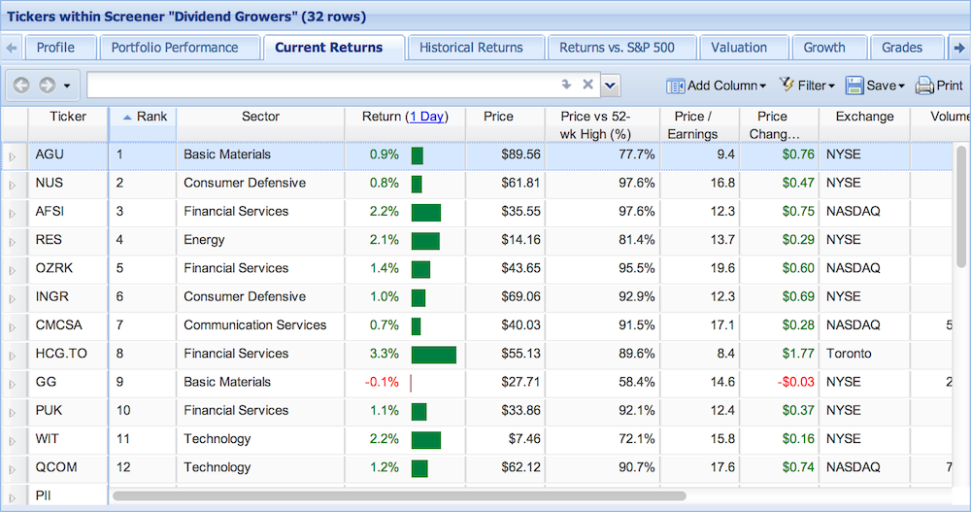Image resolution: width=971 pixels, height=512 pixels.
Task: Expand the RES row
Action: 12,242
